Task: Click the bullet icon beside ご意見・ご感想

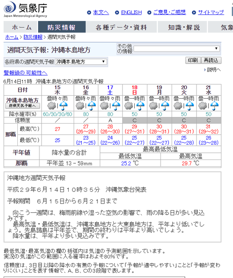Action: tap(150, 13)
